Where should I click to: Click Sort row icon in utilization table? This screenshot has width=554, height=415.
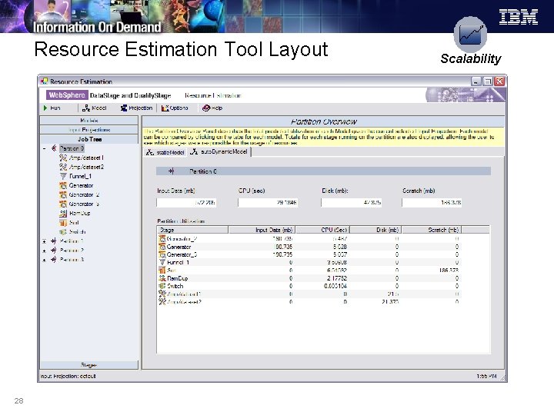162,271
